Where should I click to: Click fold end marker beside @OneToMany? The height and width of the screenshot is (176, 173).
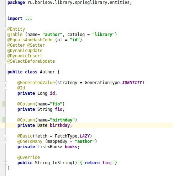coord(5,141)
